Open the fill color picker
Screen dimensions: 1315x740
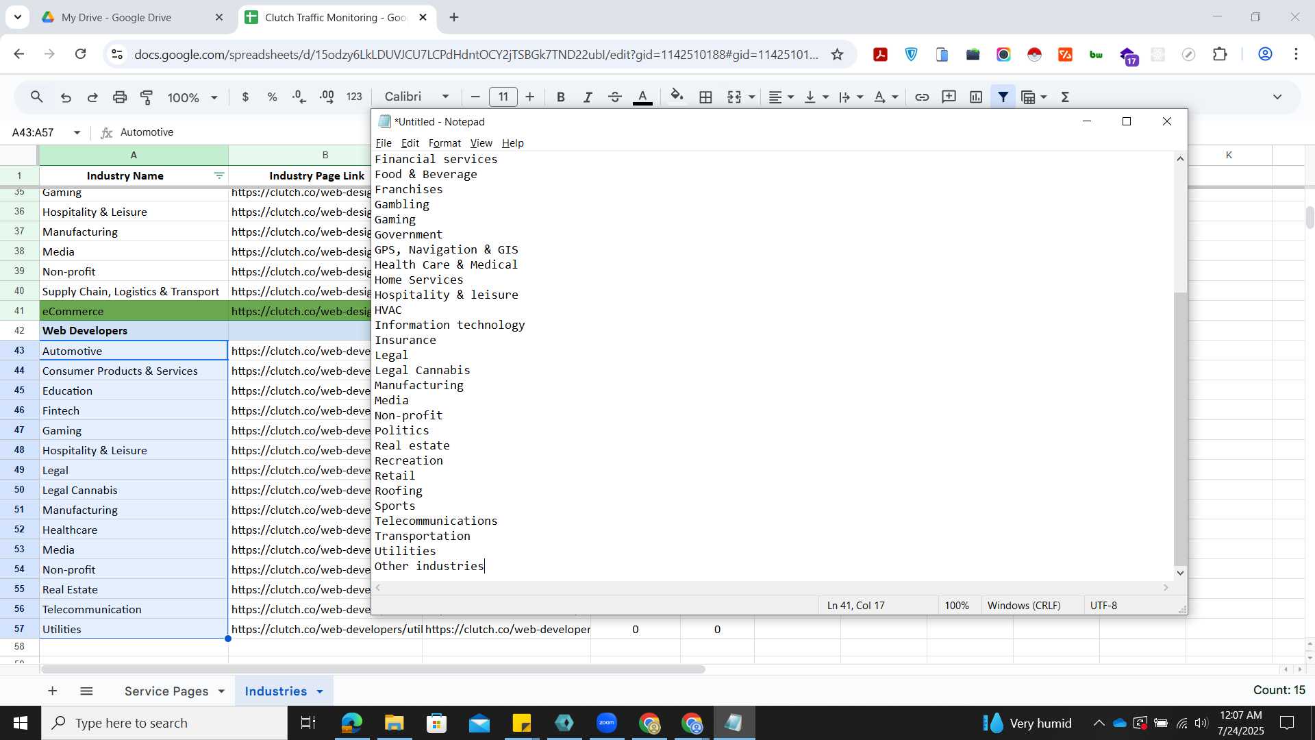pyautogui.click(x=677, y=96)
